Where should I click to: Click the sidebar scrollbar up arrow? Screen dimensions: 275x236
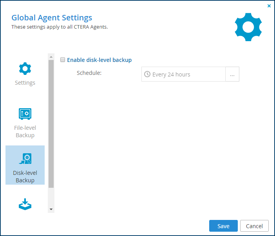[x=51, y=57]
